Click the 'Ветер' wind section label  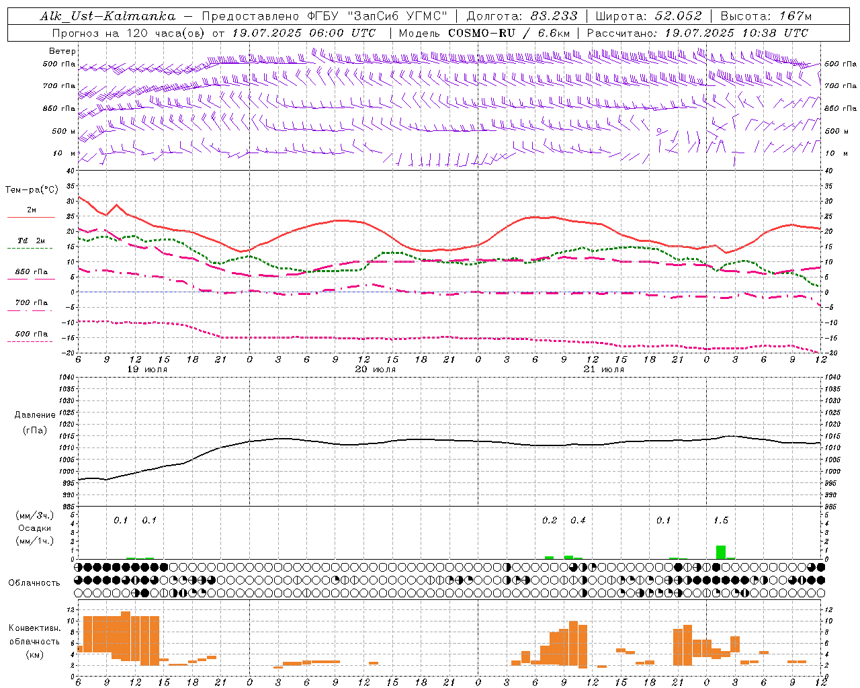[x=62, y=51]
